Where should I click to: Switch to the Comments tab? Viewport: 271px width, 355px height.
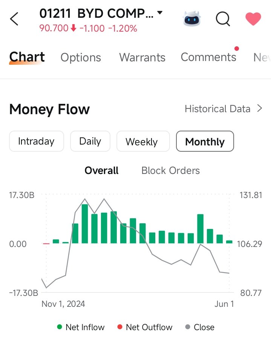coord(208,57)
